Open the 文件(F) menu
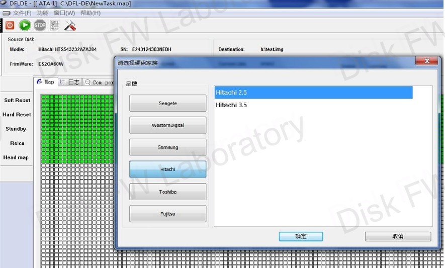Viewport: 445px width, 268px height. tap(22, 13)
